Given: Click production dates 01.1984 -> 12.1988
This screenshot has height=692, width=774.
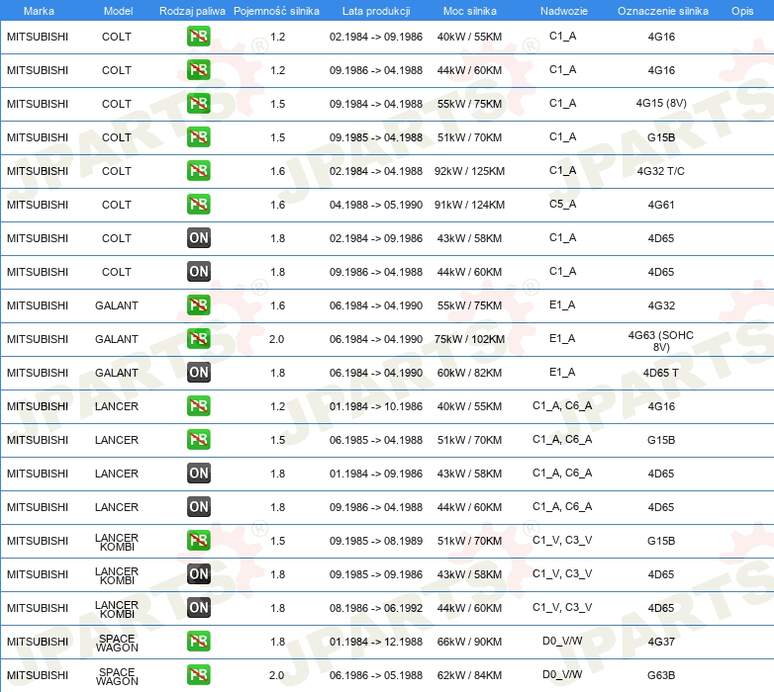Looking at the screenshot, I should click(376, 642).
